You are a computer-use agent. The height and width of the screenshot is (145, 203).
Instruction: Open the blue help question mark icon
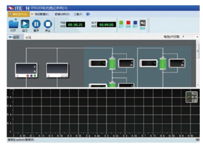coord(88,14)
